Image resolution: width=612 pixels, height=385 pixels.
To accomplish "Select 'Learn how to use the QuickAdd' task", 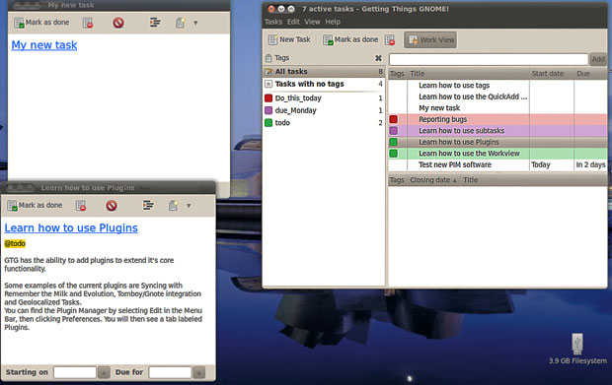I will (497, 96).
